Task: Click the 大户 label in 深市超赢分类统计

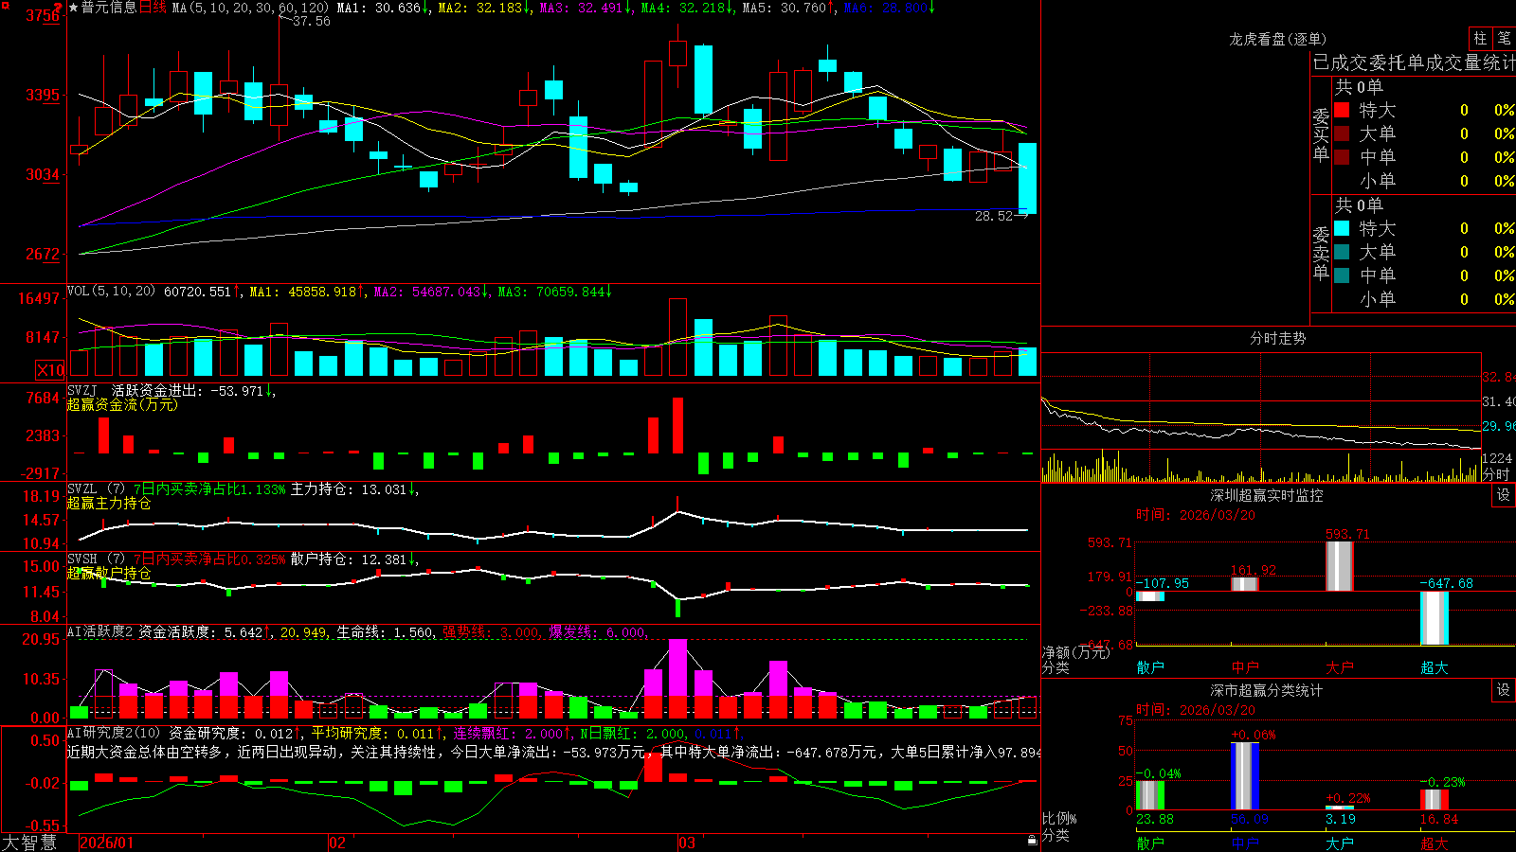Action: pyautogui.click(x=1340, y=843)
